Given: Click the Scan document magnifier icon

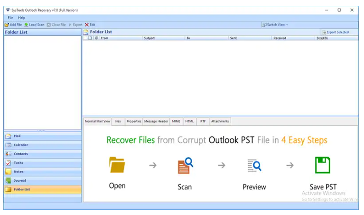Looking at the screenshot, I should click(x=185, y=165).
